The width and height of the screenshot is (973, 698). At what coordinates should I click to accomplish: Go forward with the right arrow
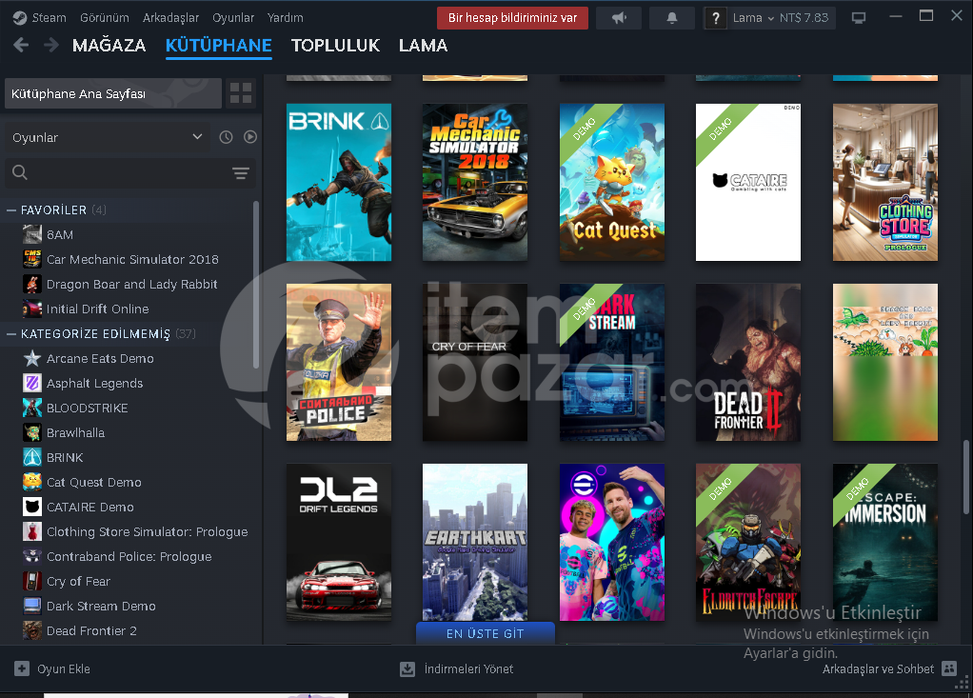pyautogui.click(x=50, y=45)
